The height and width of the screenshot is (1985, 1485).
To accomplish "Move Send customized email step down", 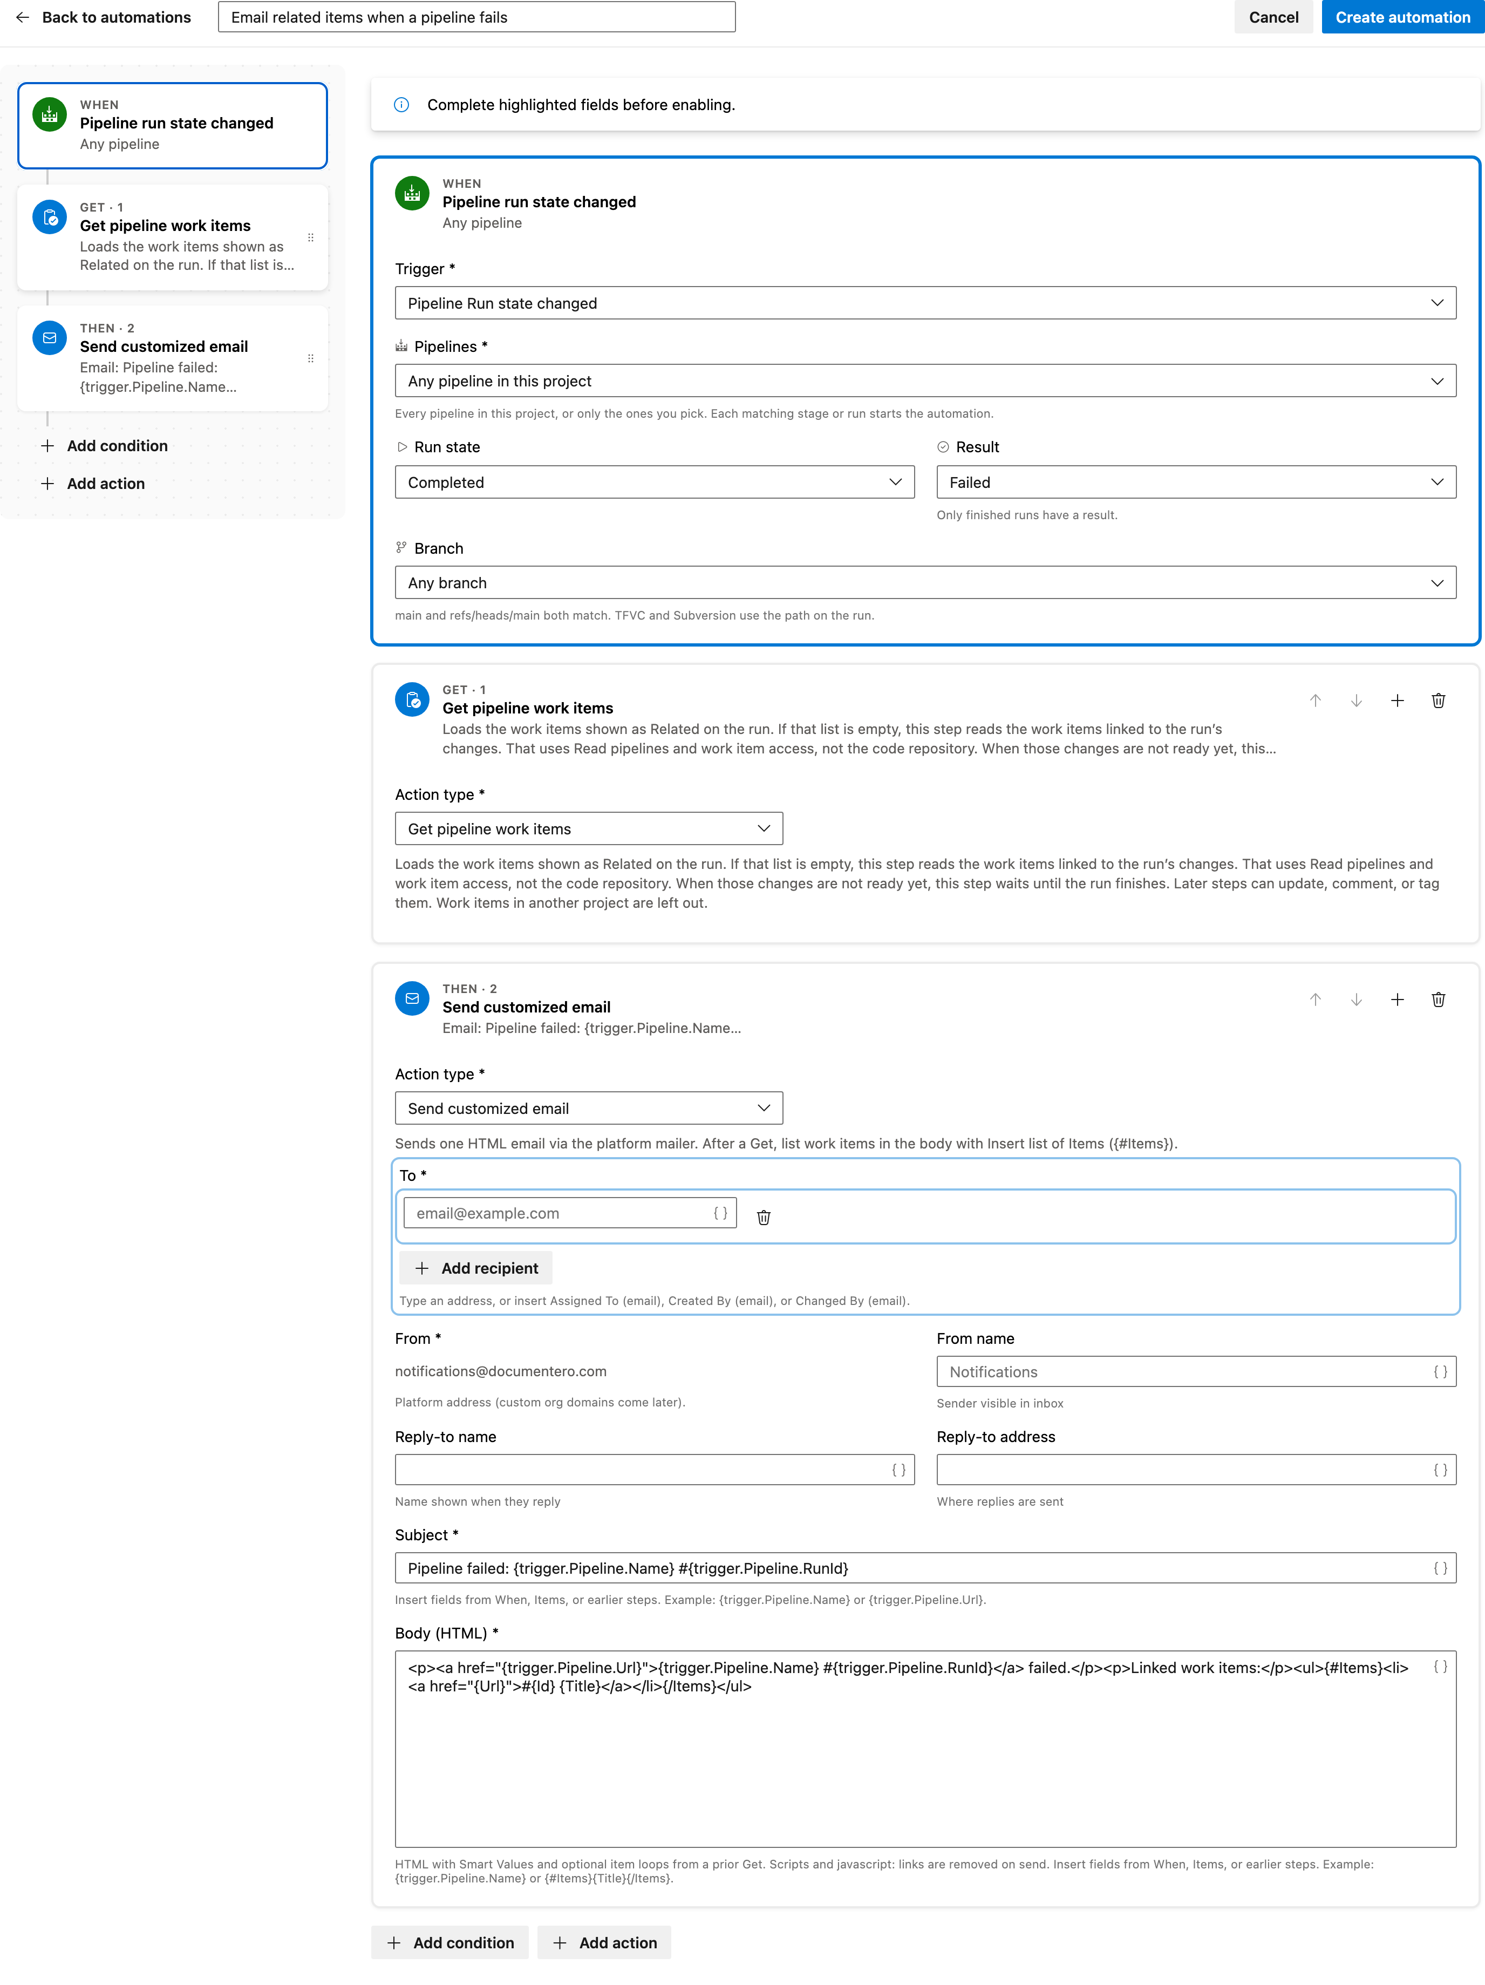I will (1357, 1000).
